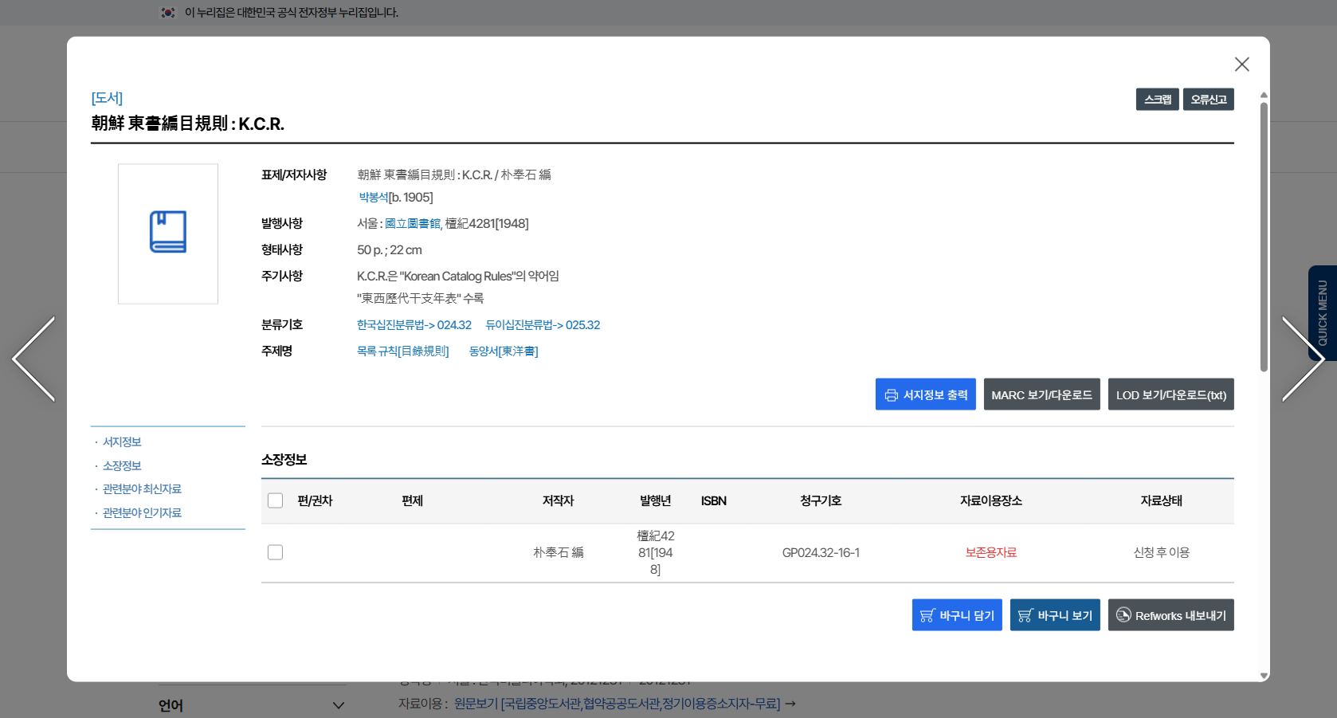Click the book cover placeholder icon

[168, 233]
